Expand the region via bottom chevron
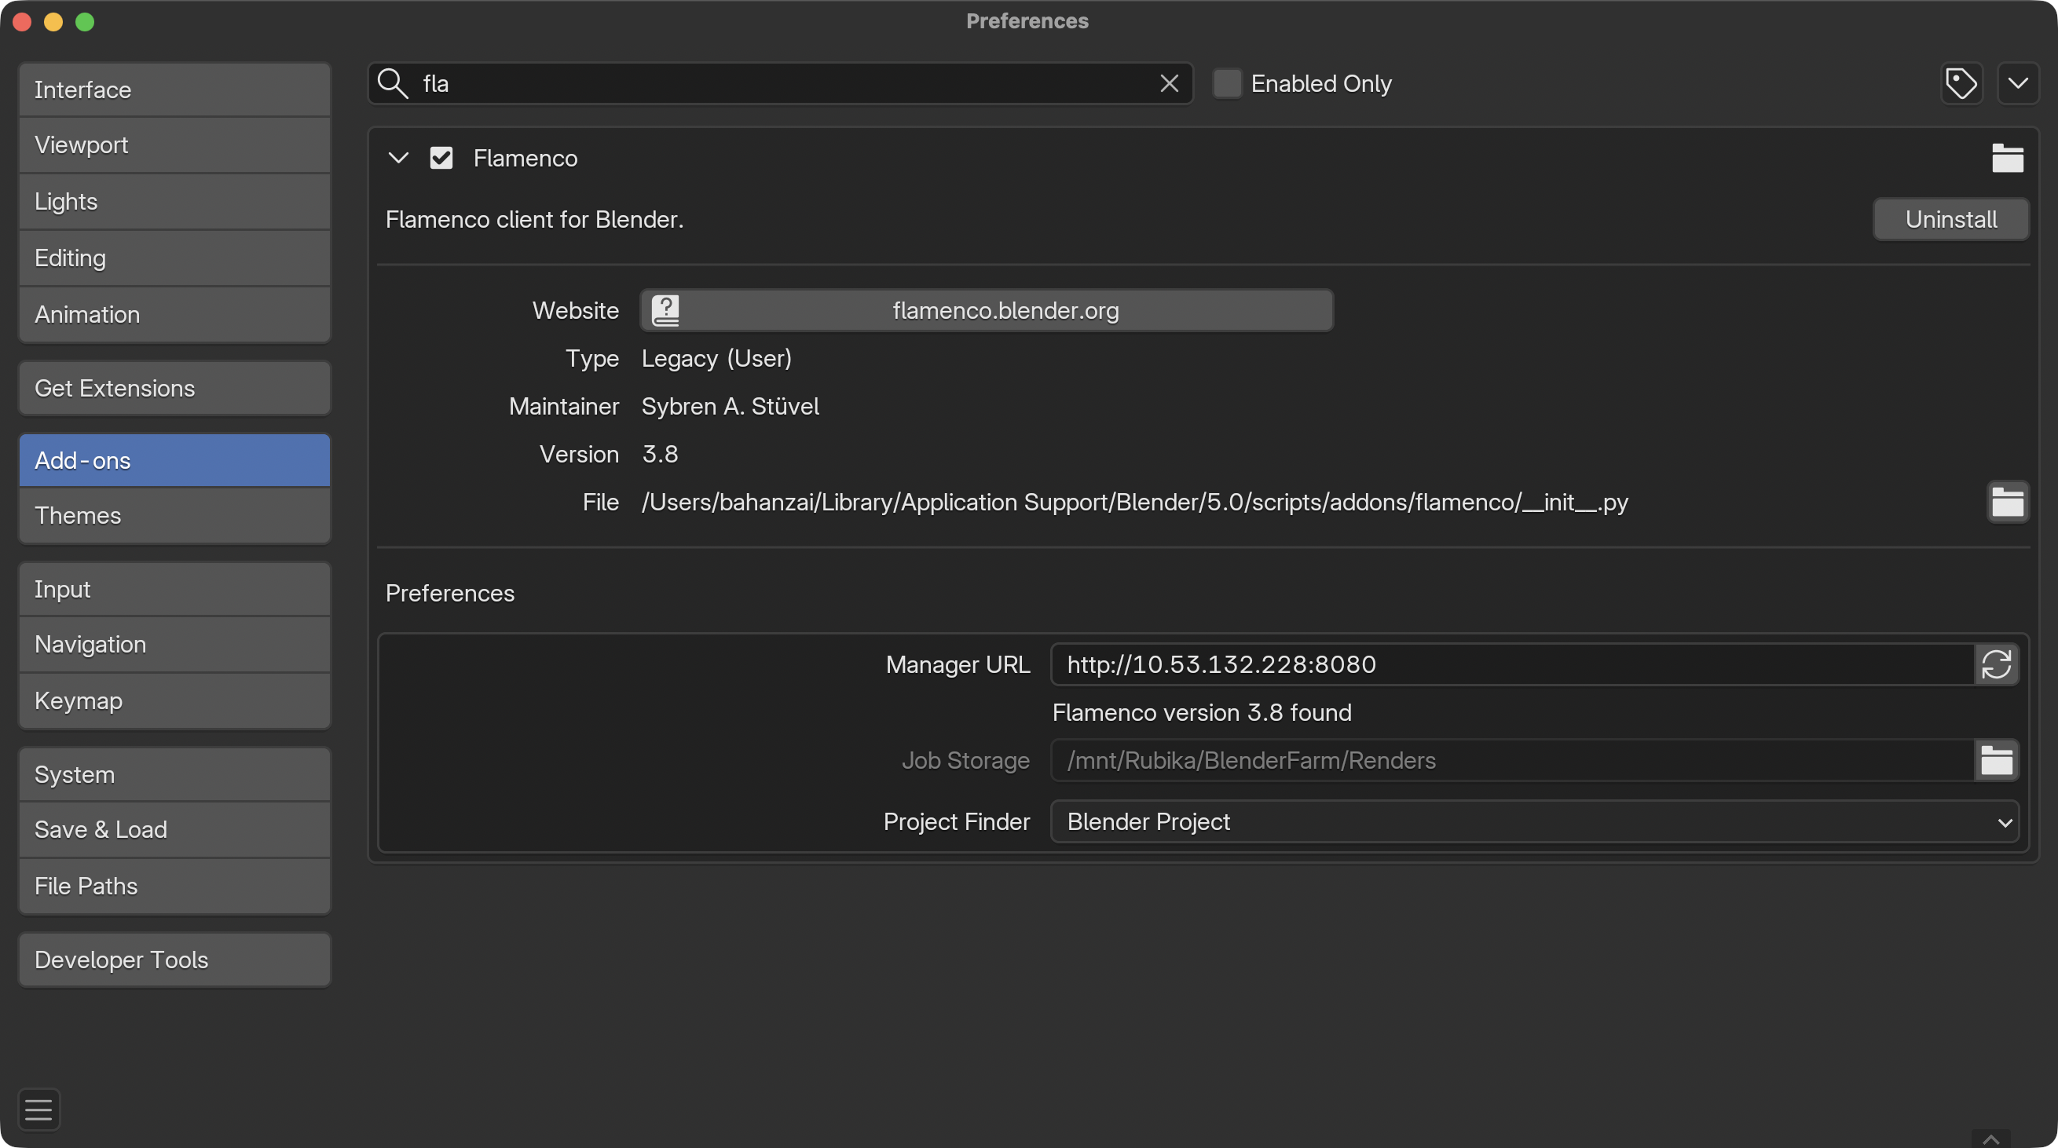 click(1990, 1139)
